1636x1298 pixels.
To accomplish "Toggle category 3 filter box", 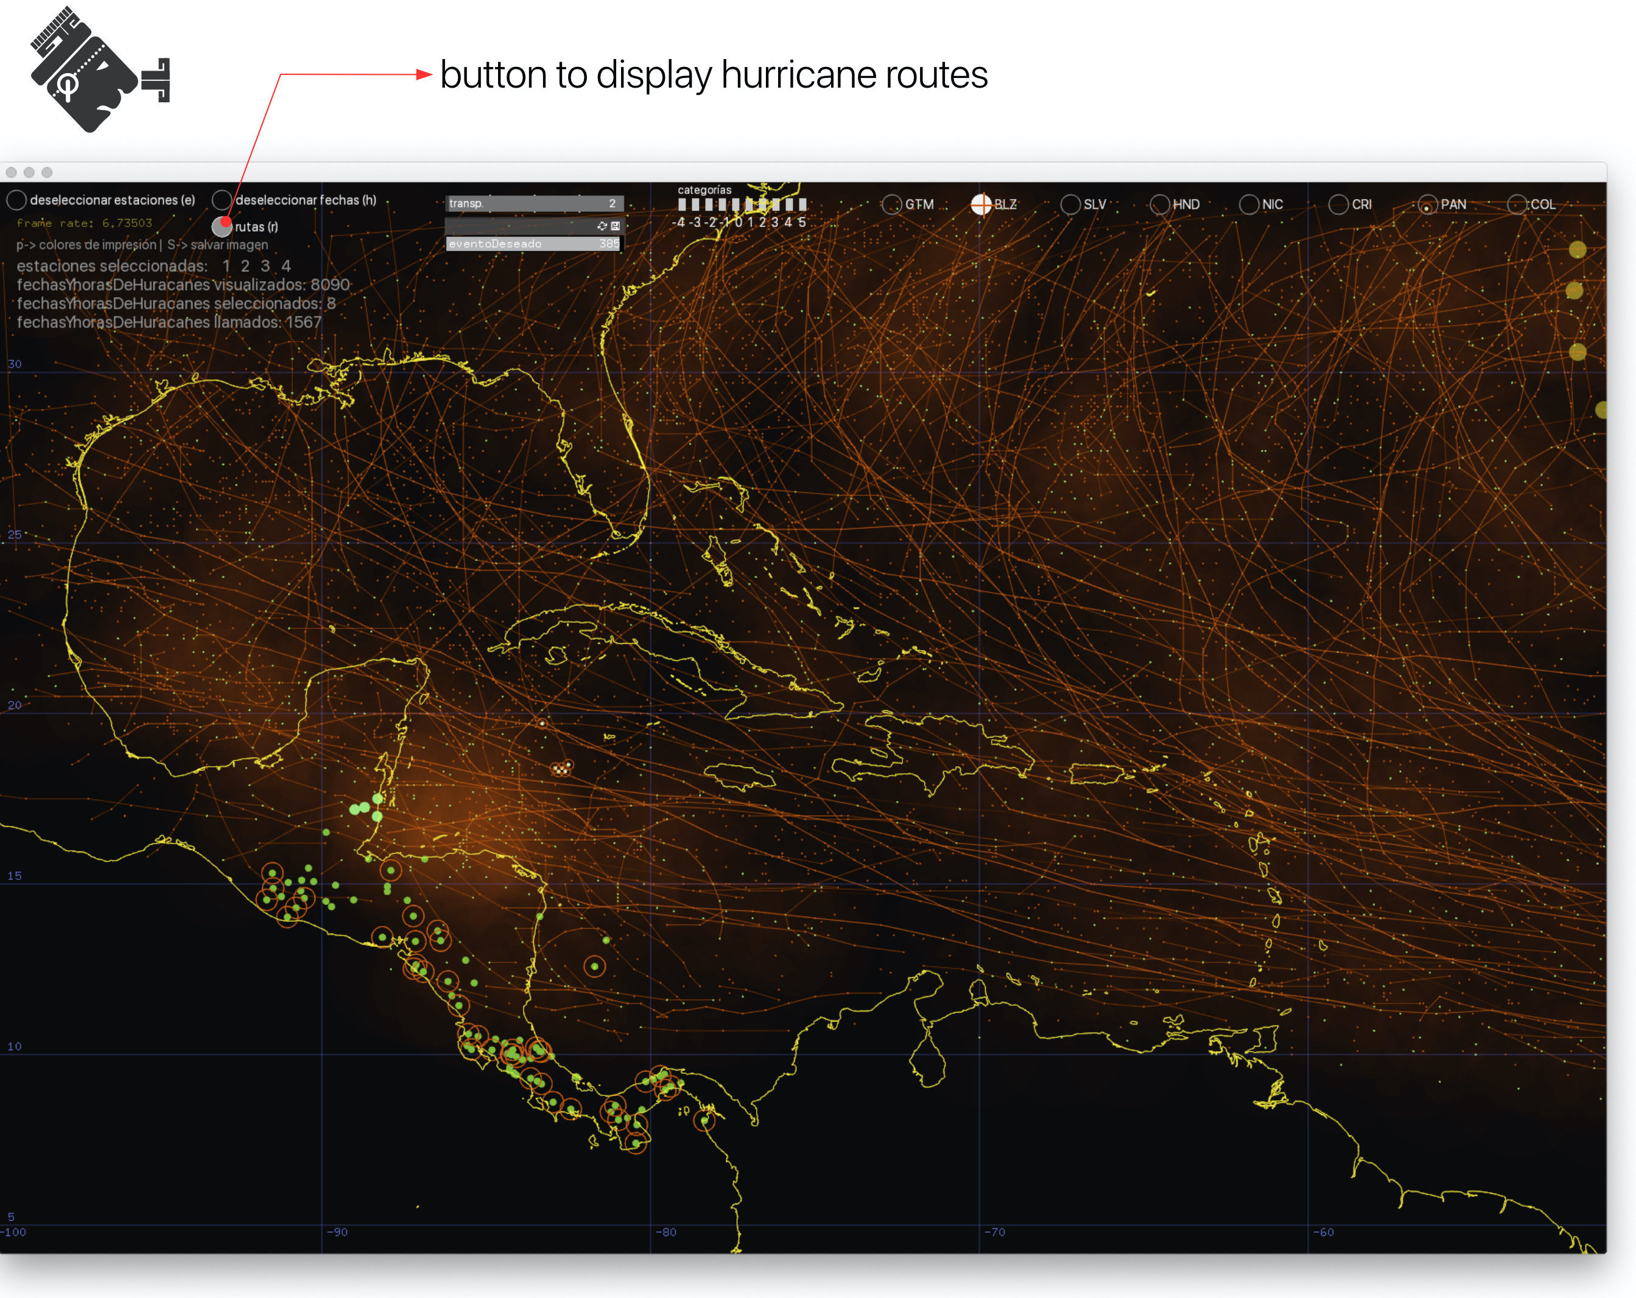I will [x=776, y=204].
